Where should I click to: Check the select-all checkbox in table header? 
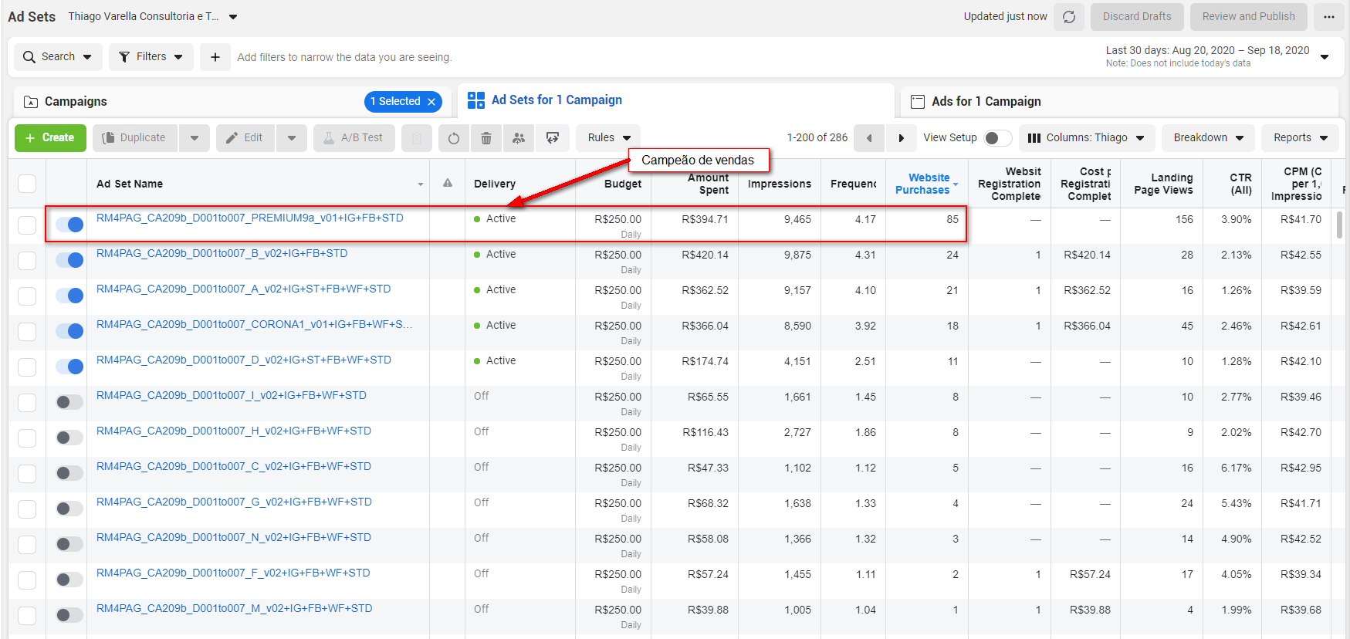tap(27, 184)
